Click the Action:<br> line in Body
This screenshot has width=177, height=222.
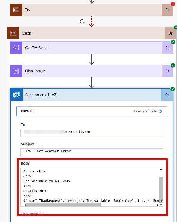tap(34, 171)
